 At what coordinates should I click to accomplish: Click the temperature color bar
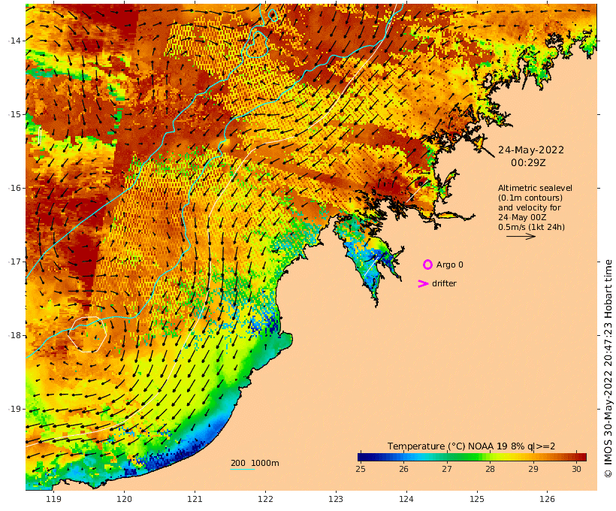[472, 457]
